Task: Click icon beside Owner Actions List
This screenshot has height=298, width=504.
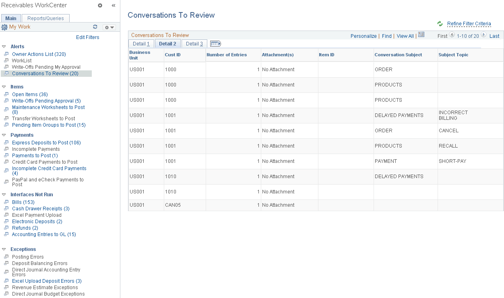Action: point(6,54)
